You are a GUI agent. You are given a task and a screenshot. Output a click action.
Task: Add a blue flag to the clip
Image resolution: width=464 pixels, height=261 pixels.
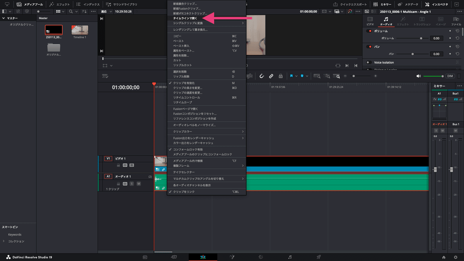292,76
